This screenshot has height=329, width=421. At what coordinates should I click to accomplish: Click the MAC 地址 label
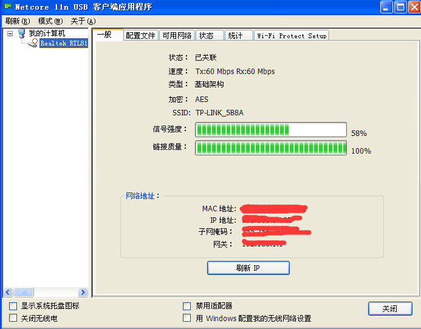tap(219, 209)
